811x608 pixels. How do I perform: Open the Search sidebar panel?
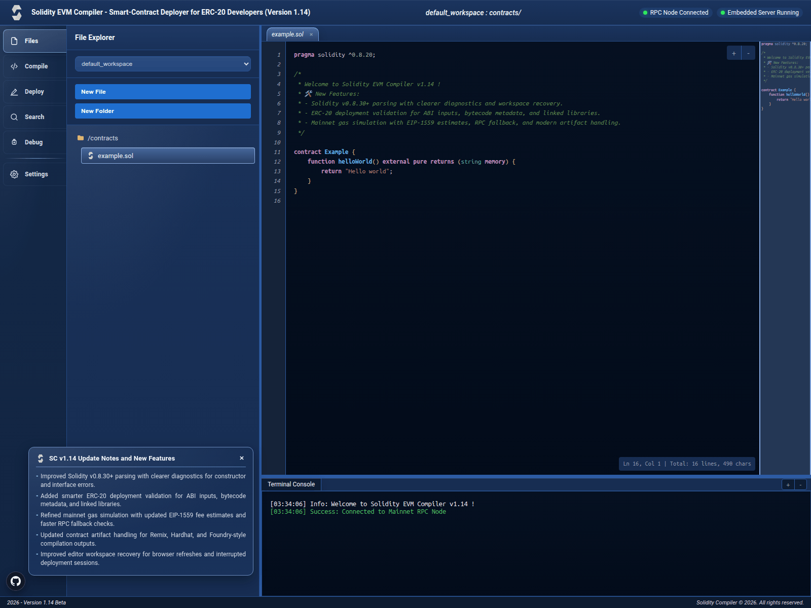(x=35, y=117)
